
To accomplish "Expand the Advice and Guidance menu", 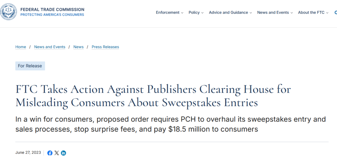I will 230,12.
